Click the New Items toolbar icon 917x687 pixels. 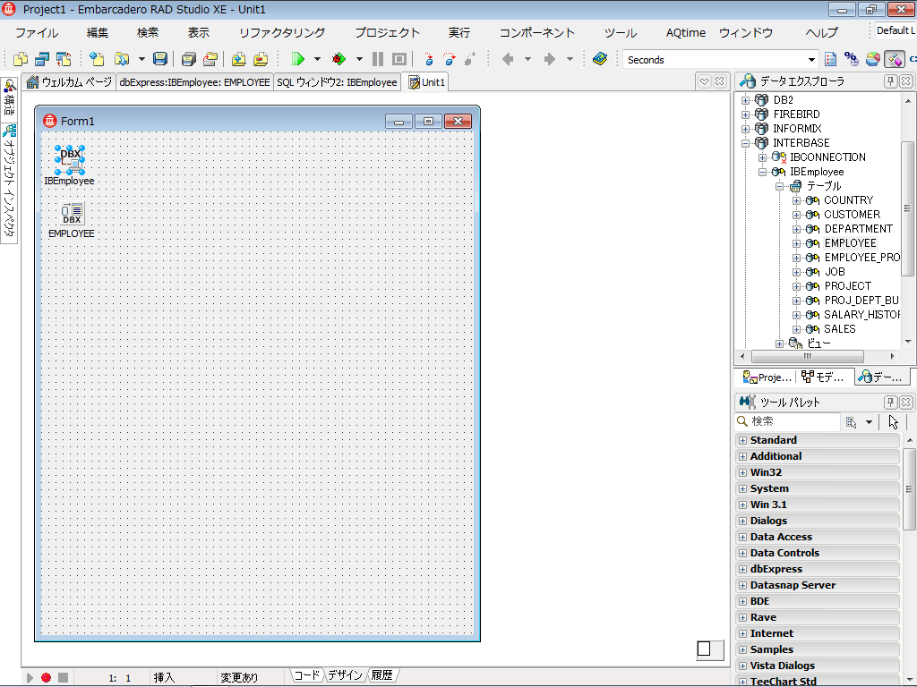coord(97,59)
